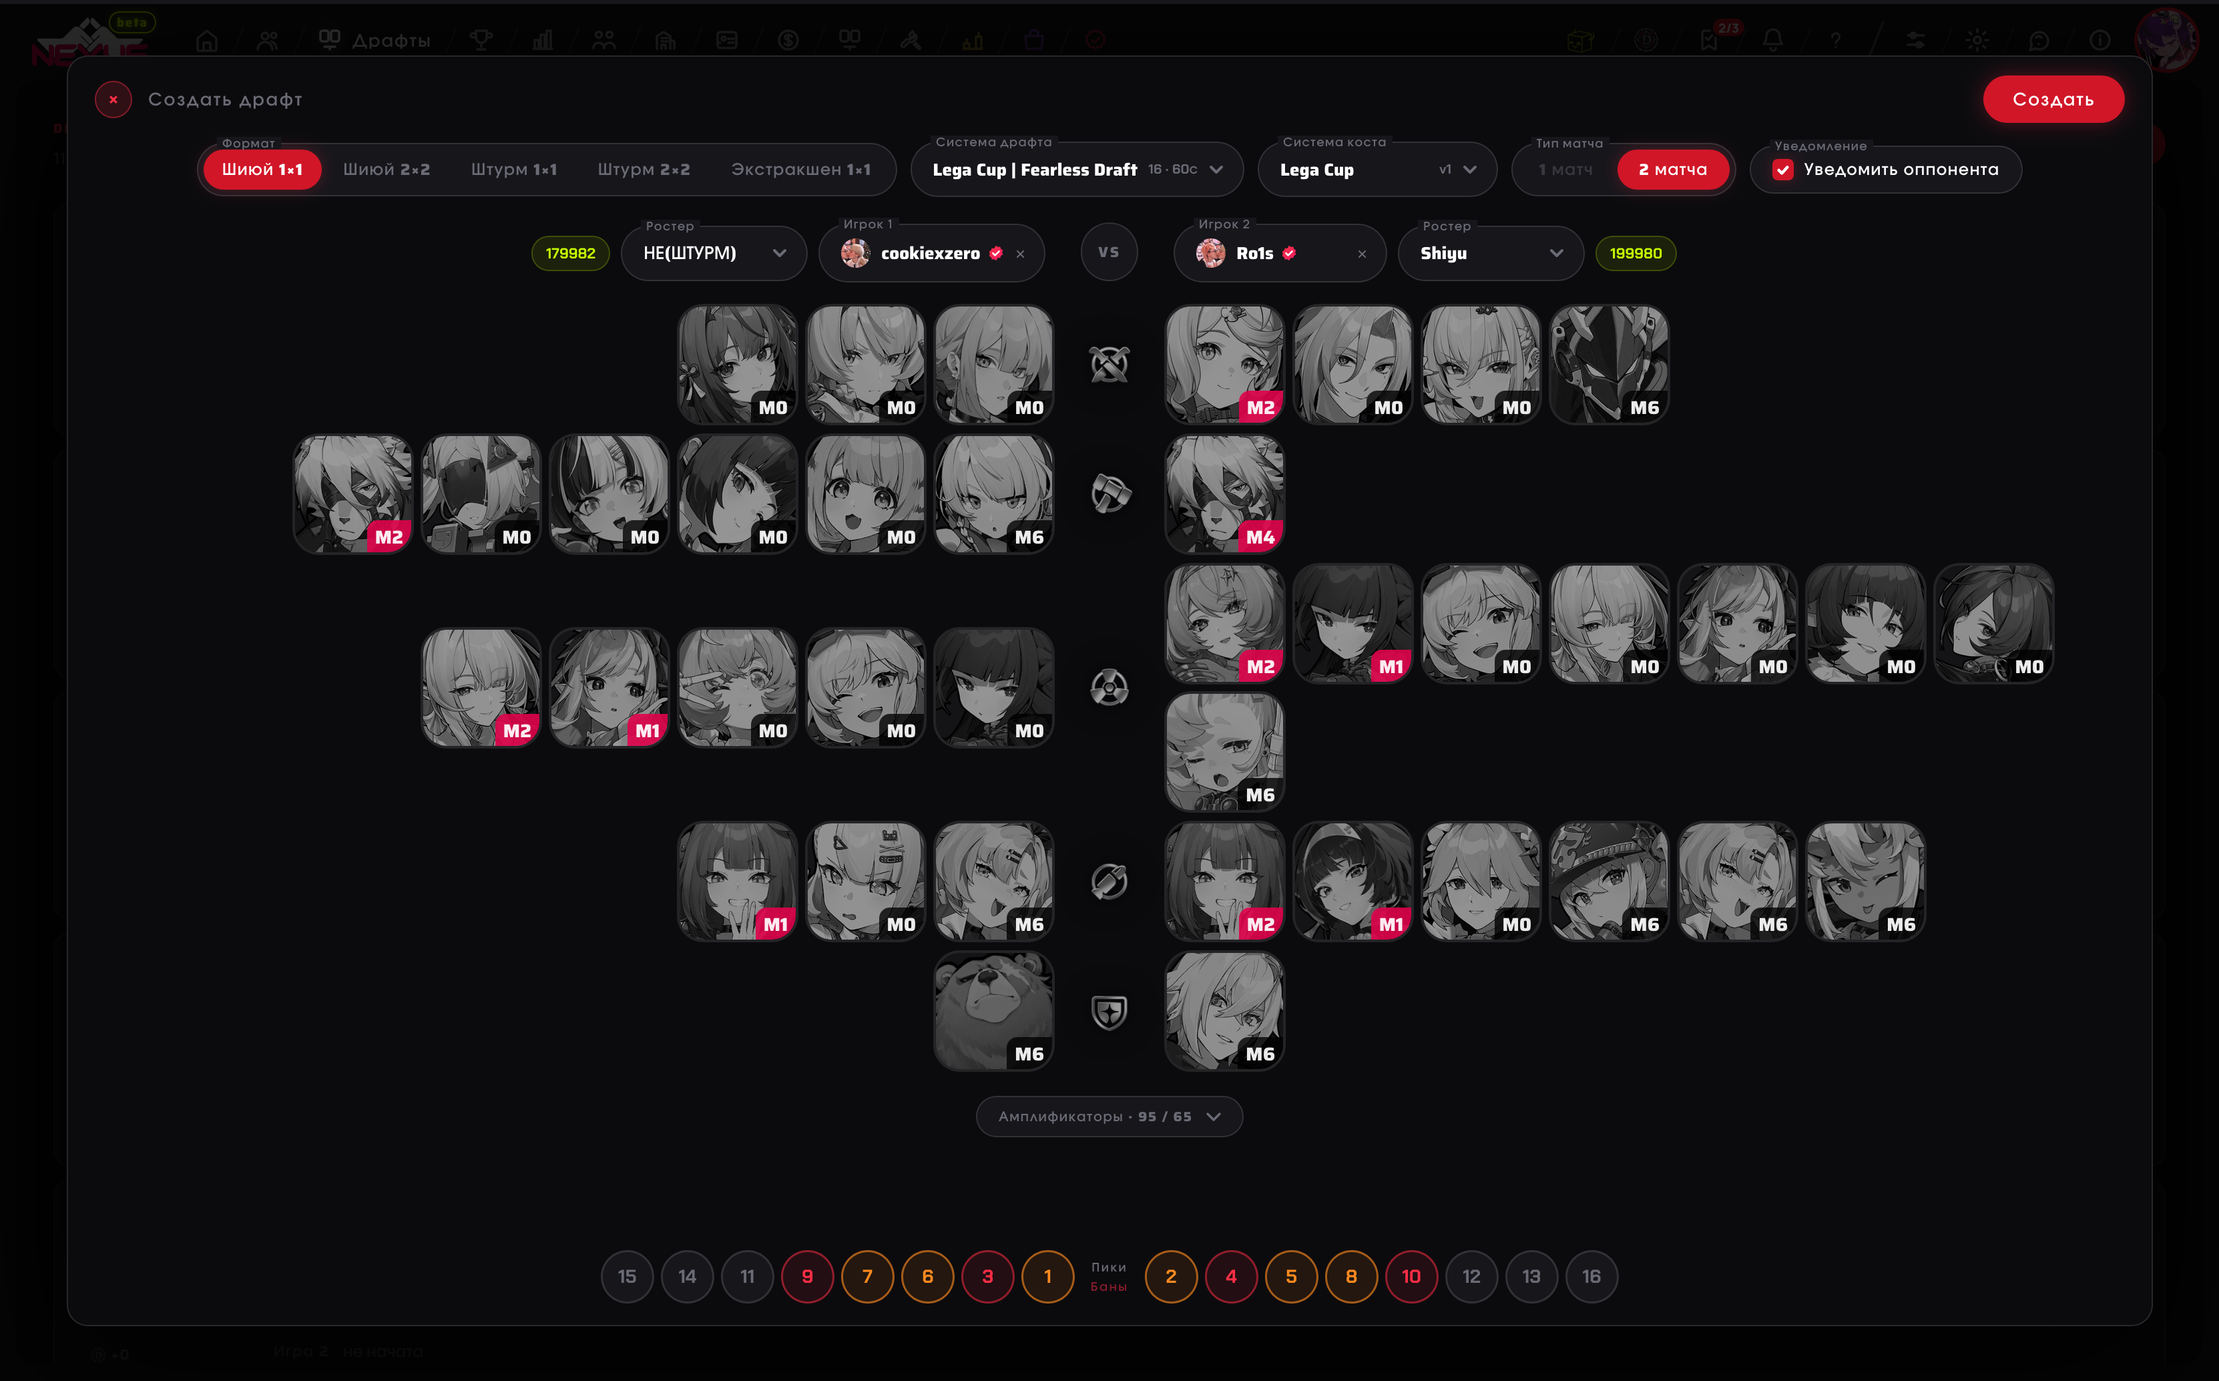Open the user avatar in top right
Image resolution: width=2219 pixels, height=1381 pixels.
point(2167,40)
